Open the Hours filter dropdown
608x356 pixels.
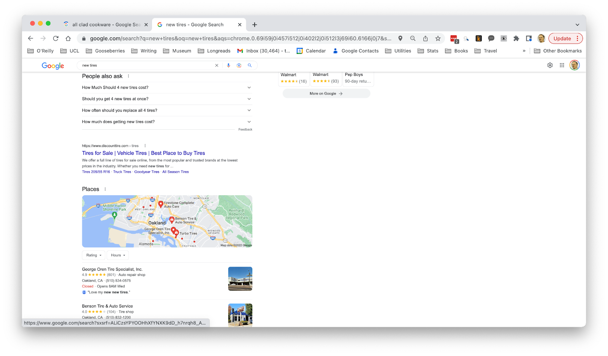coord(118,255)
